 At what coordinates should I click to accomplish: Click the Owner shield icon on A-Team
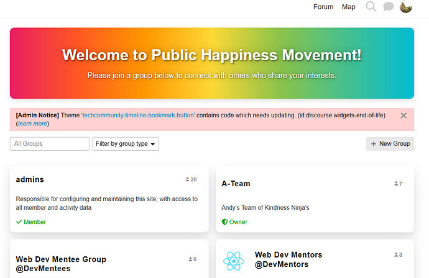(x=224, y=222)
